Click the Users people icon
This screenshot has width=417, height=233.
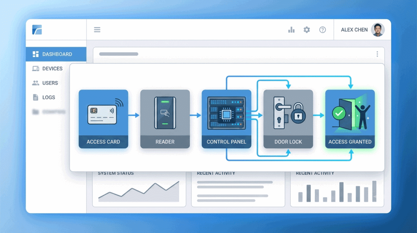point(36,83)
